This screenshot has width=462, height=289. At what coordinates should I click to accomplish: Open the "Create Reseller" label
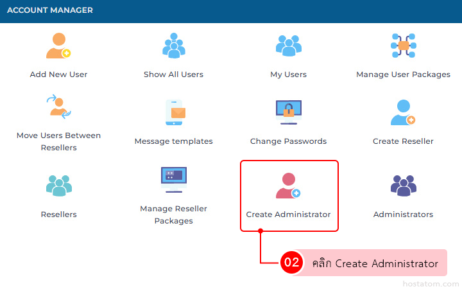pos(403,141)
